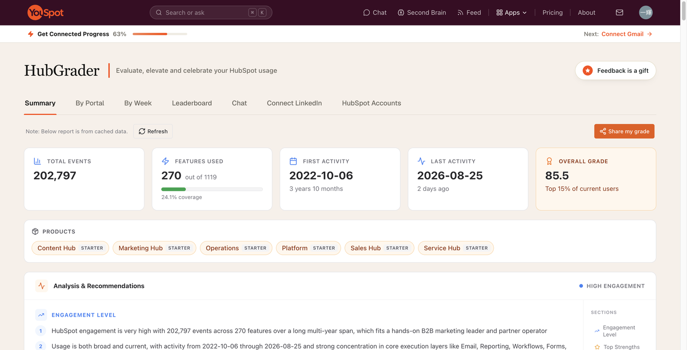Click recommendation number 1 badge
The width and height of the screenshot is (687, 350).
pos(41,331)
